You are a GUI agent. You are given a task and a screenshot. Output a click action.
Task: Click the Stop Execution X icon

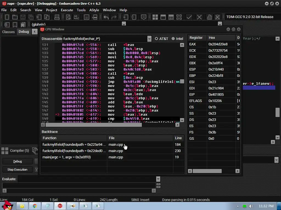(199, 17)
